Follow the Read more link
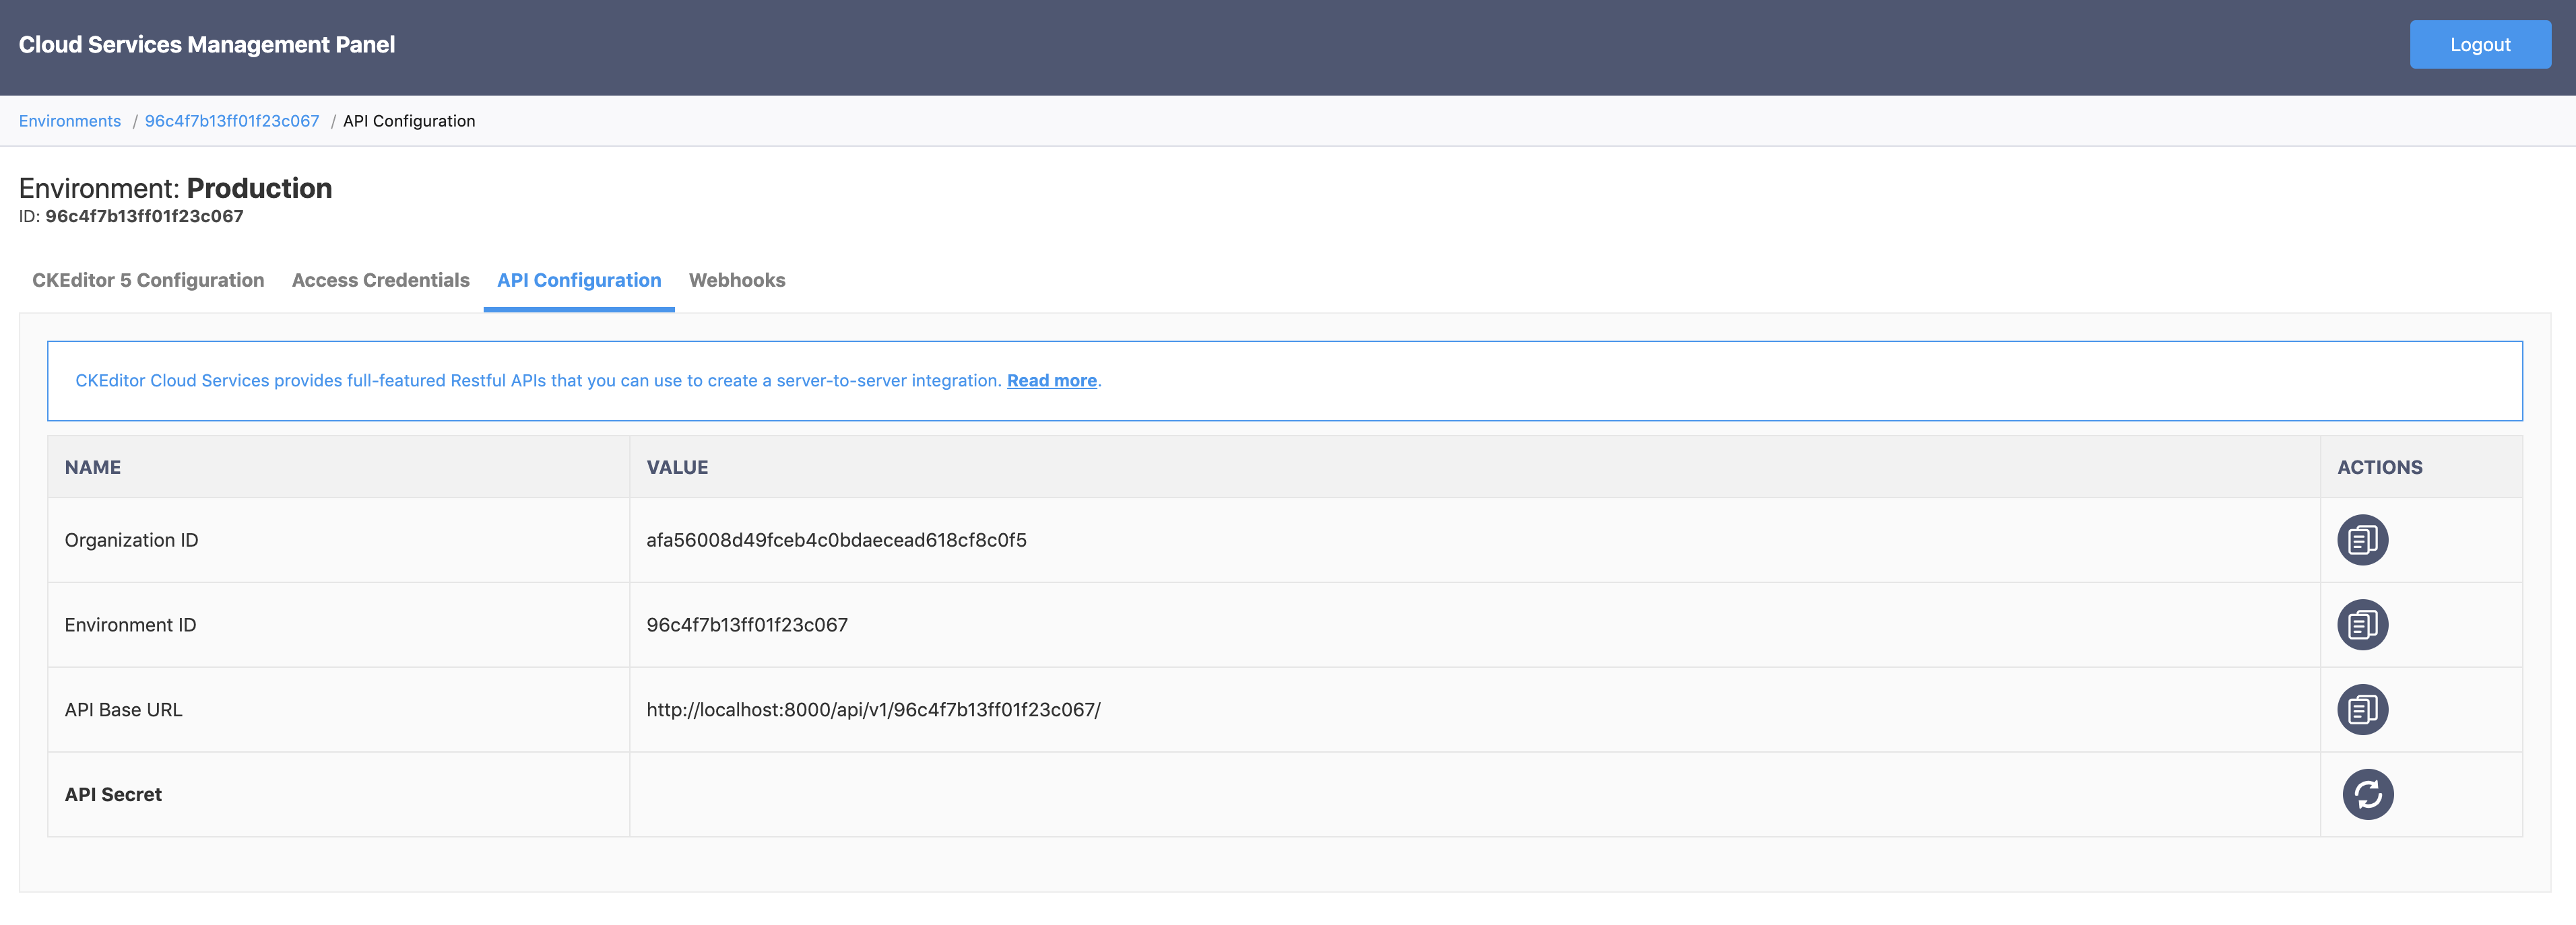This screenshot has height=925, width=2576. (1051, 380)
